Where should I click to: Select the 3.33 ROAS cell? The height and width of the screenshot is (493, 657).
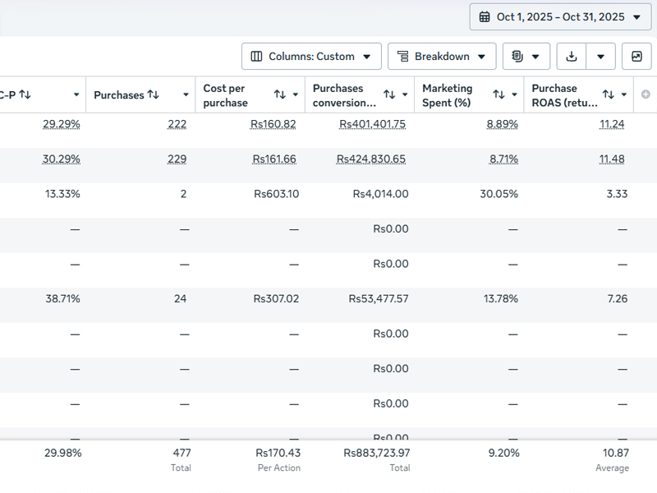click(618, 194)
